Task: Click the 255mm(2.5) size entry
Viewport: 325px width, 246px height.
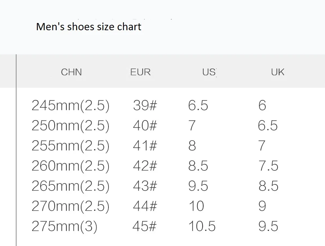Action: click(x=70, y=146)
